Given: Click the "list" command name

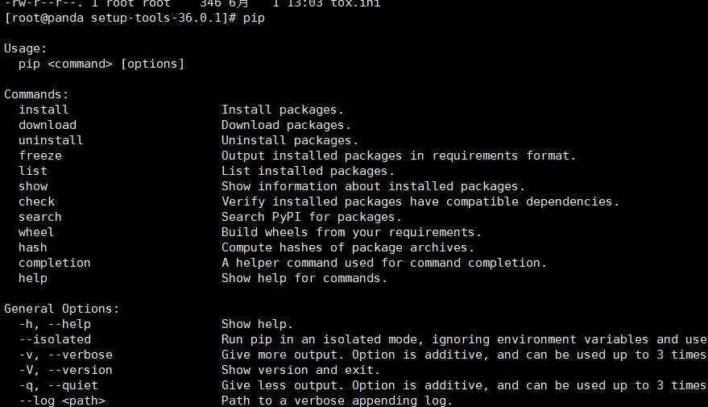Looking at the screenshot, I should tap(33, 171).
